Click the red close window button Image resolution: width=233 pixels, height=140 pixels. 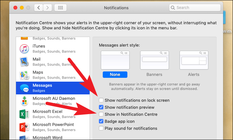coord(15,8)
